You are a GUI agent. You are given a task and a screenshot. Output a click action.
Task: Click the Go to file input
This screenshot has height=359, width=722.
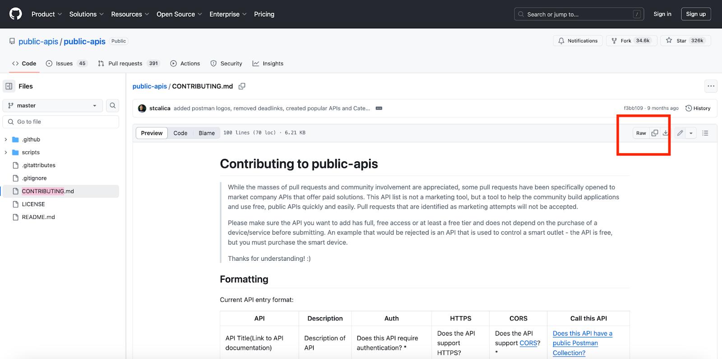61,122
